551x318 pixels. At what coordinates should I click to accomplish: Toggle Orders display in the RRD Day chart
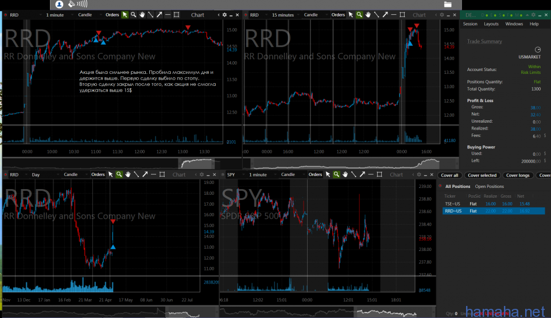(98, 174)
